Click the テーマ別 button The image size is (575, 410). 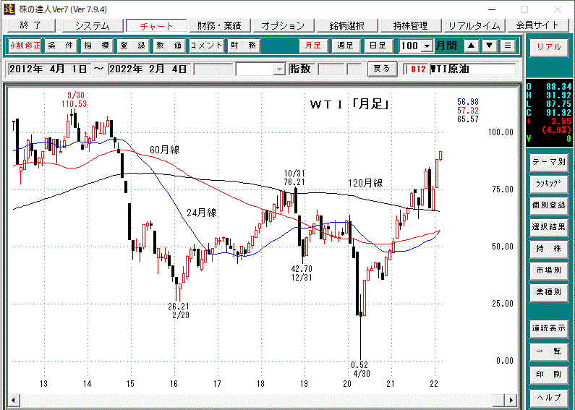coord(548,161)
